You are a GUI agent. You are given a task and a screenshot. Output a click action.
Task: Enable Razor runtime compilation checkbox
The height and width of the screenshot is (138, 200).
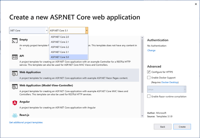pos(149,96)
